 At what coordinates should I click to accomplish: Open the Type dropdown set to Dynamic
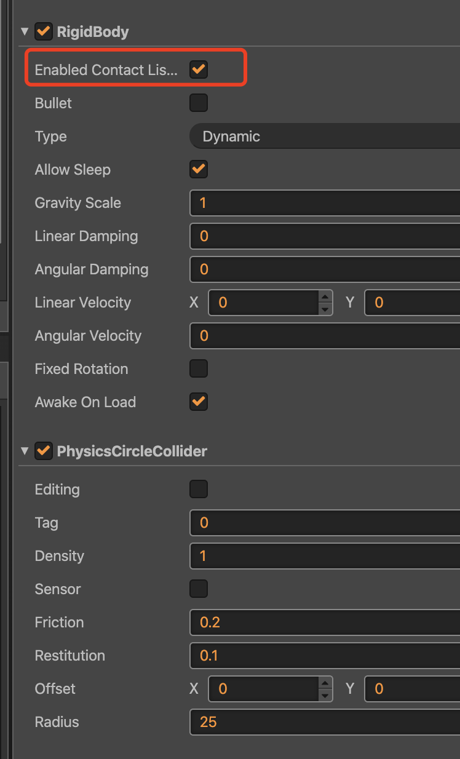(x=325, y=136)
